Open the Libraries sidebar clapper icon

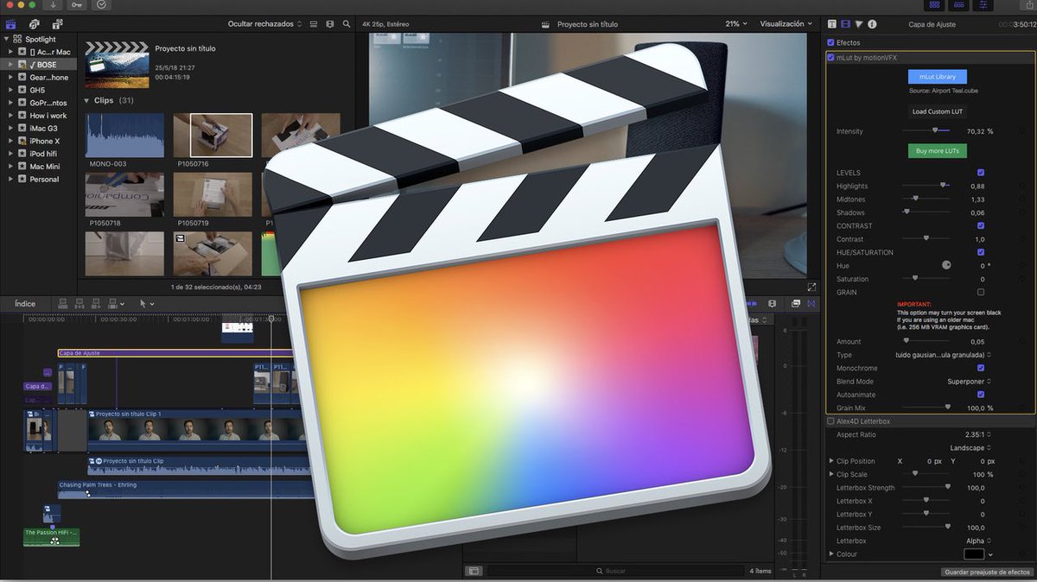(11, 24)
